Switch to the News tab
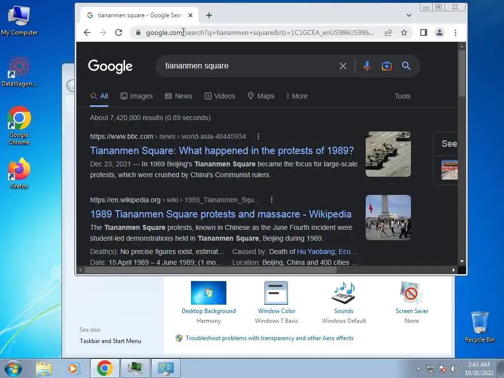Screen dimensions: 504x378 [178, 96]
